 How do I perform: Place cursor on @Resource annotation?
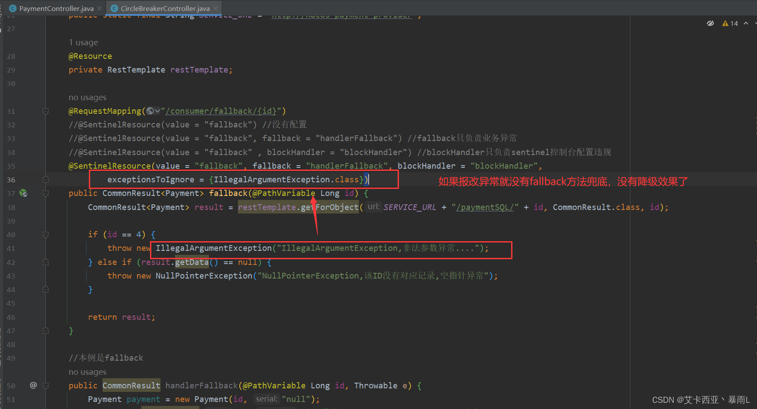point(90,56)
